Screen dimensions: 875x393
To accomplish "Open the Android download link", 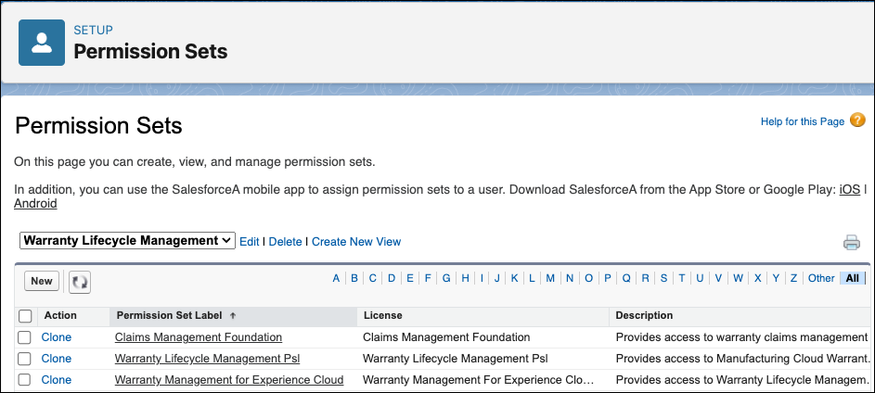I will pyautogui.click(x=35, y=204).
